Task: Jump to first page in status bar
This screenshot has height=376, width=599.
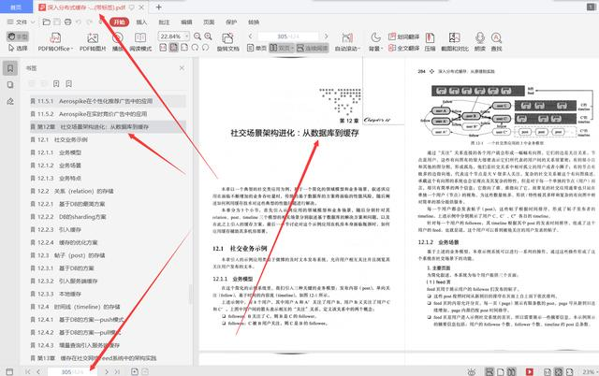Action: click(x=27, y=372)
